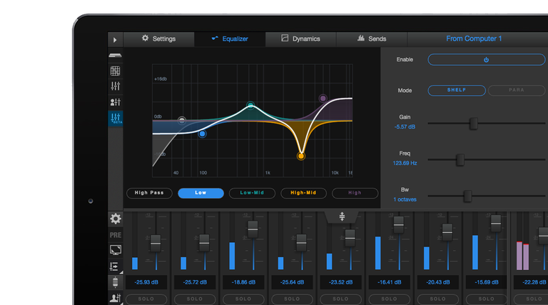Switch band mode to PARA
The height and width of the screenshot is (305, 548).
tap(516, 91)
